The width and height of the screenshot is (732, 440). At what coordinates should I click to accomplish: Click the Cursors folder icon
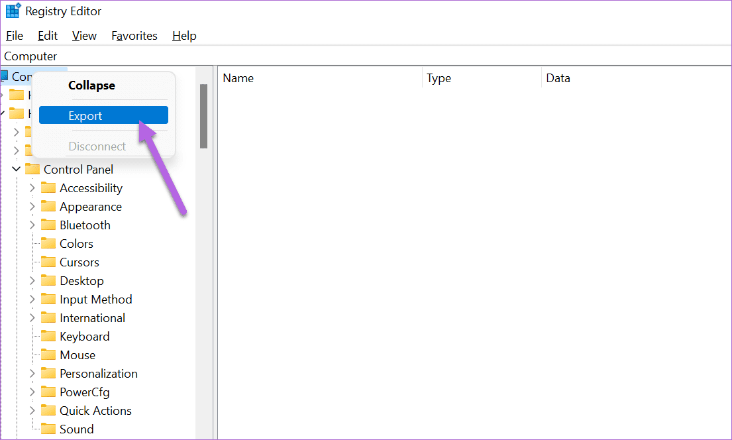pyautogui.click(x=48, y=262)
